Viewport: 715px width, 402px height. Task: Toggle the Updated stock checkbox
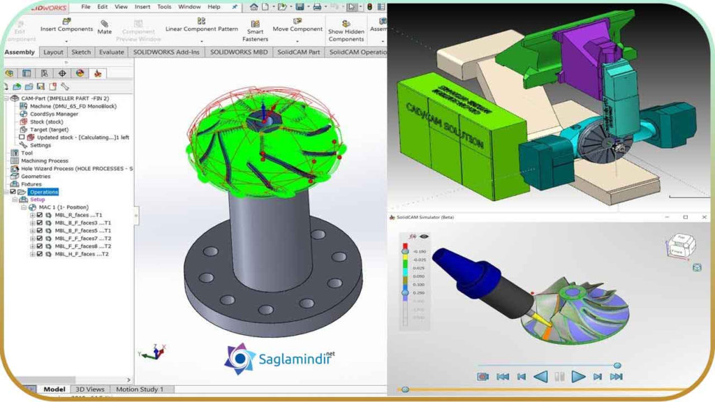[22, 137]
